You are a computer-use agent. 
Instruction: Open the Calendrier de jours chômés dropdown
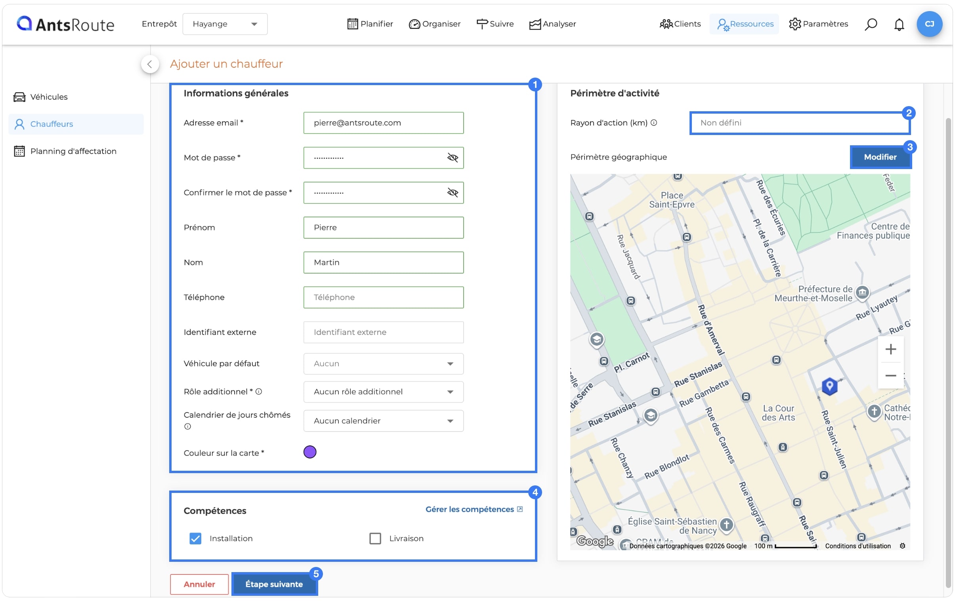[383, 421]
